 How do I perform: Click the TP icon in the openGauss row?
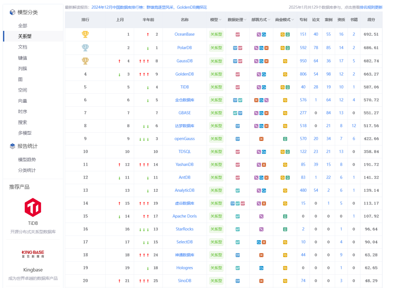pos(238,139)
